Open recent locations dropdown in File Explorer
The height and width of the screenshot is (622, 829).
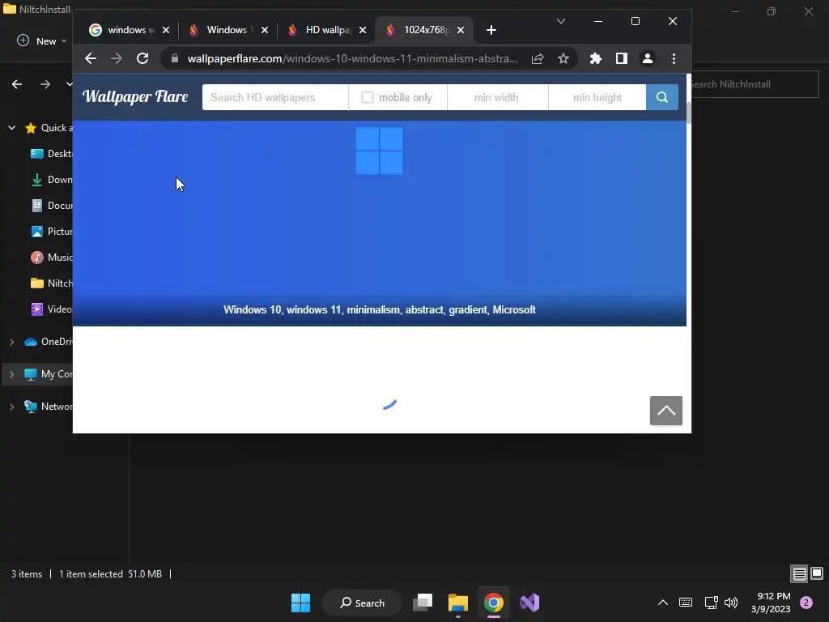click(69, 84)
